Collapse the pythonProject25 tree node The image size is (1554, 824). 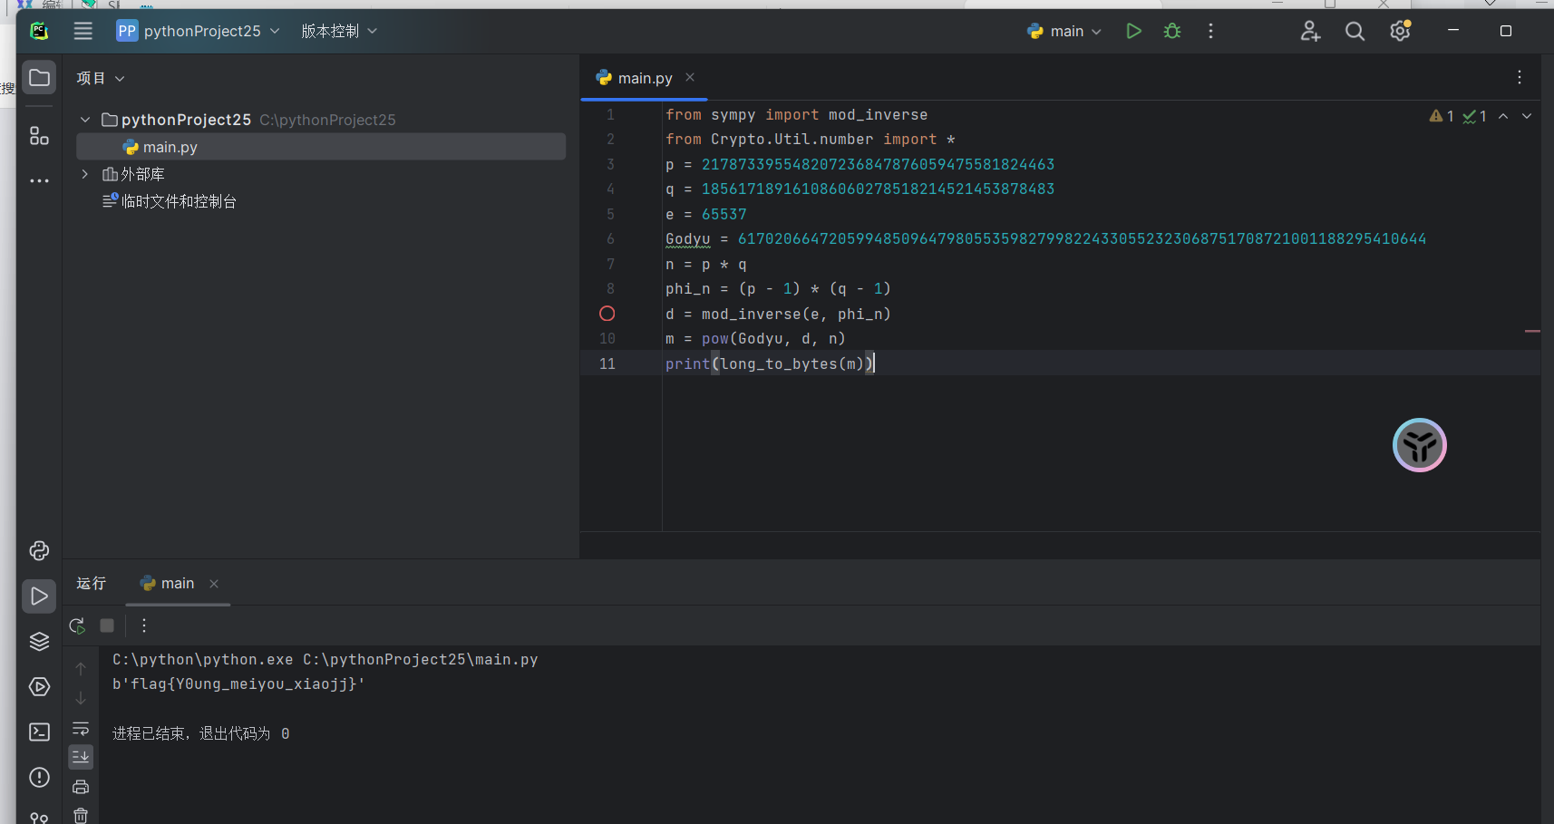tap(85, 120)
